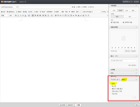Apply italic formatting in editor toolbar
Viewport: 140px width, 107px height.
click(21, 16)
